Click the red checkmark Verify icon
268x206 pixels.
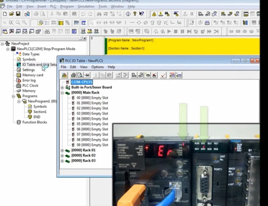(163, 75)
